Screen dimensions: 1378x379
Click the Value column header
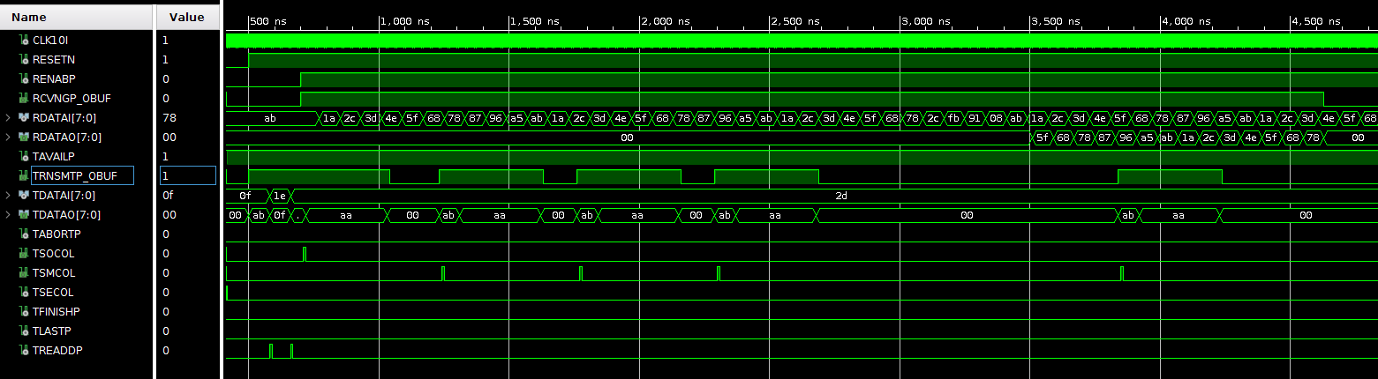point(187,17)
